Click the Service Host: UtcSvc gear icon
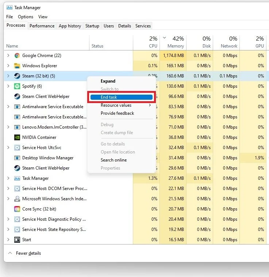This screenshot has width=269, height=277. click(x=17, y=148)
